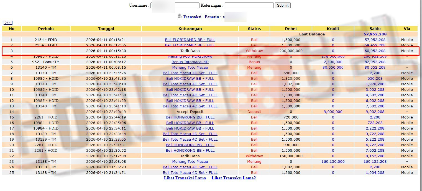Viewport: 422px width, 191px height.
Task: Click the Keterangan column header
Action: (x=190, y=29)
